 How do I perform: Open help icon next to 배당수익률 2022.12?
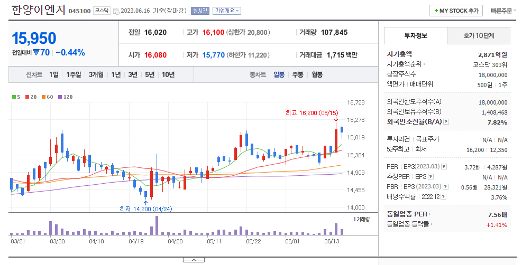coord(443,197)
